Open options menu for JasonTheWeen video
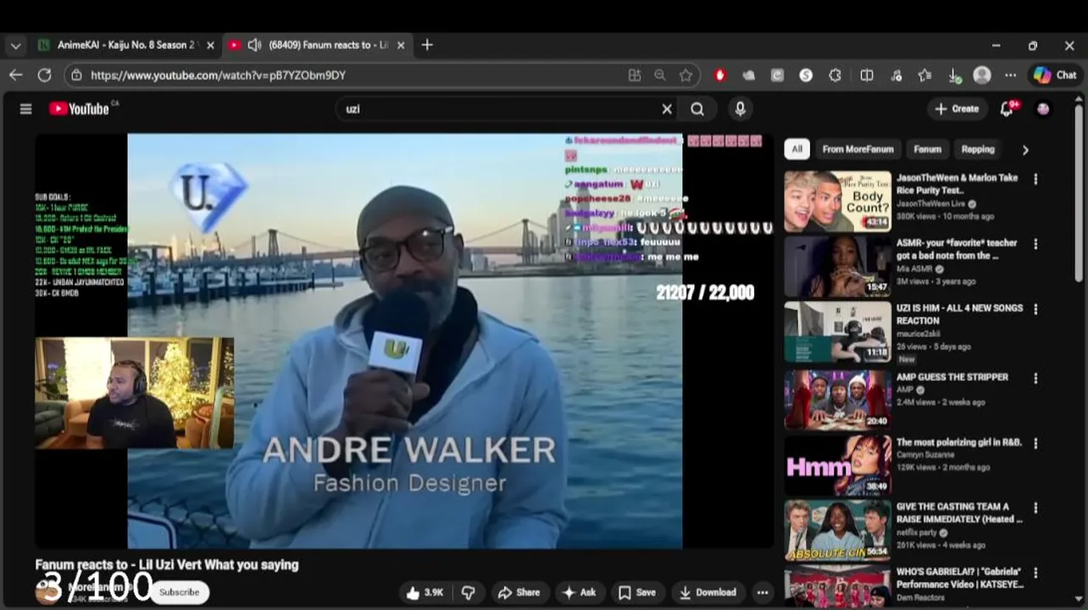This screenshot has width=1088, height=610. 1035,179
